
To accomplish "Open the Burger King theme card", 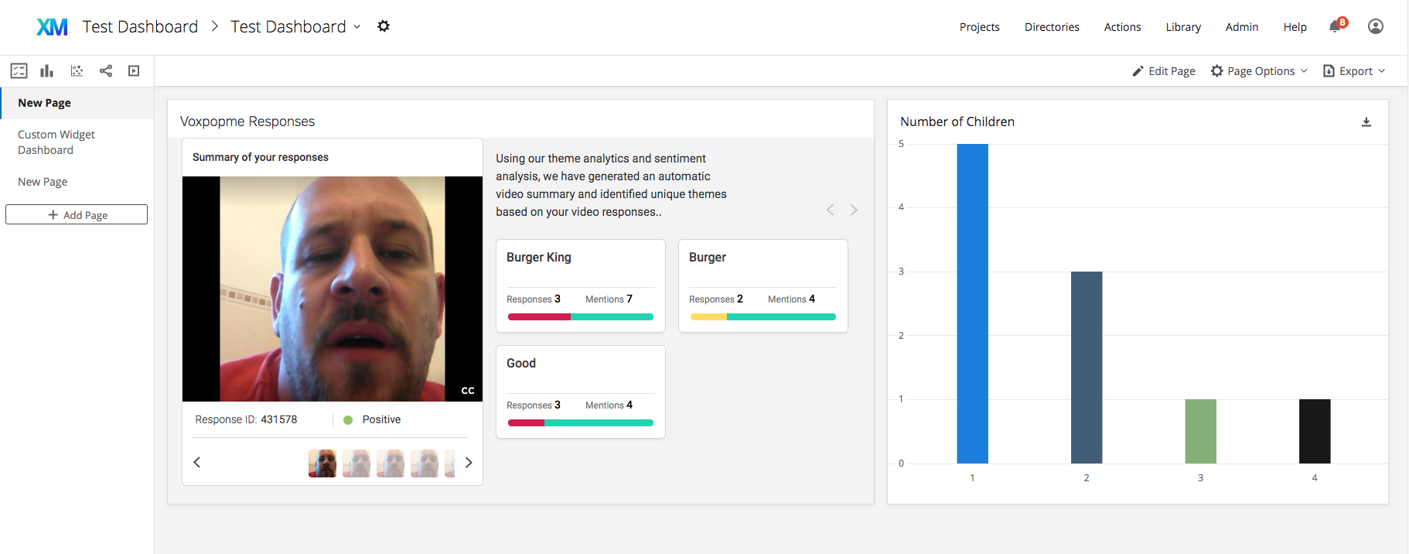I will pos(581,286).
